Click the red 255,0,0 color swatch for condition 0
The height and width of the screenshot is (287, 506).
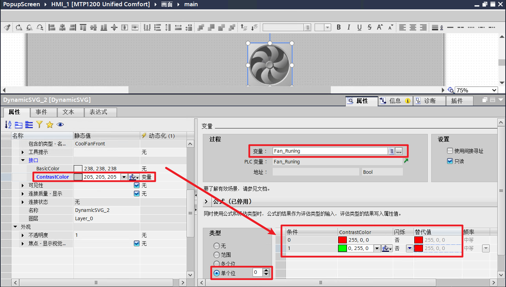click(343, 240)
